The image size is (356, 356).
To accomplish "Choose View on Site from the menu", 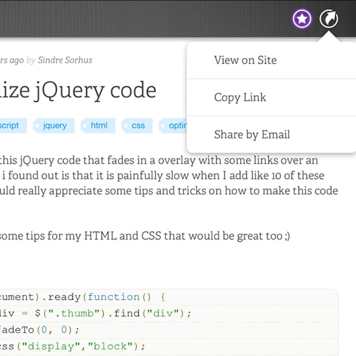I will coord(271,60).
